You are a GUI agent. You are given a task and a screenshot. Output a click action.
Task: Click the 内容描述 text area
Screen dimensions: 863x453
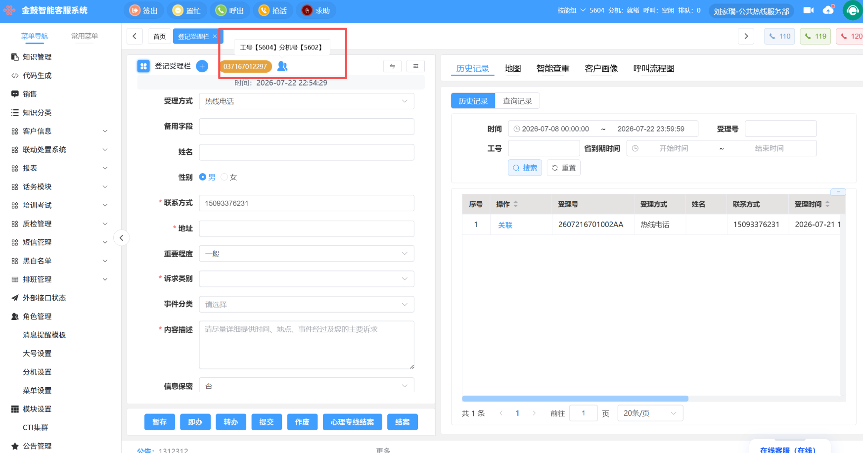(307, 345)
